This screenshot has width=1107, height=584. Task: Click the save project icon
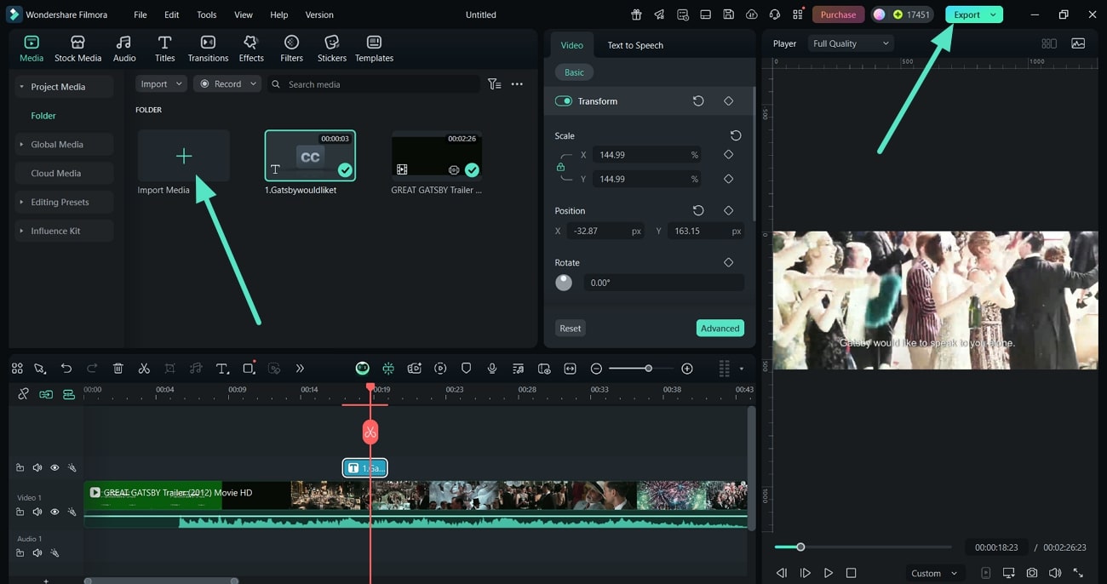pos(728,14)
